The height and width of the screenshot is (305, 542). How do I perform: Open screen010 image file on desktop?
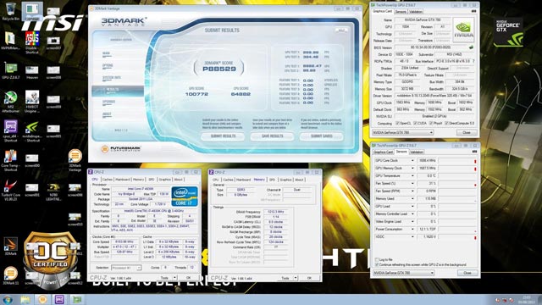[x=75, y=219]
